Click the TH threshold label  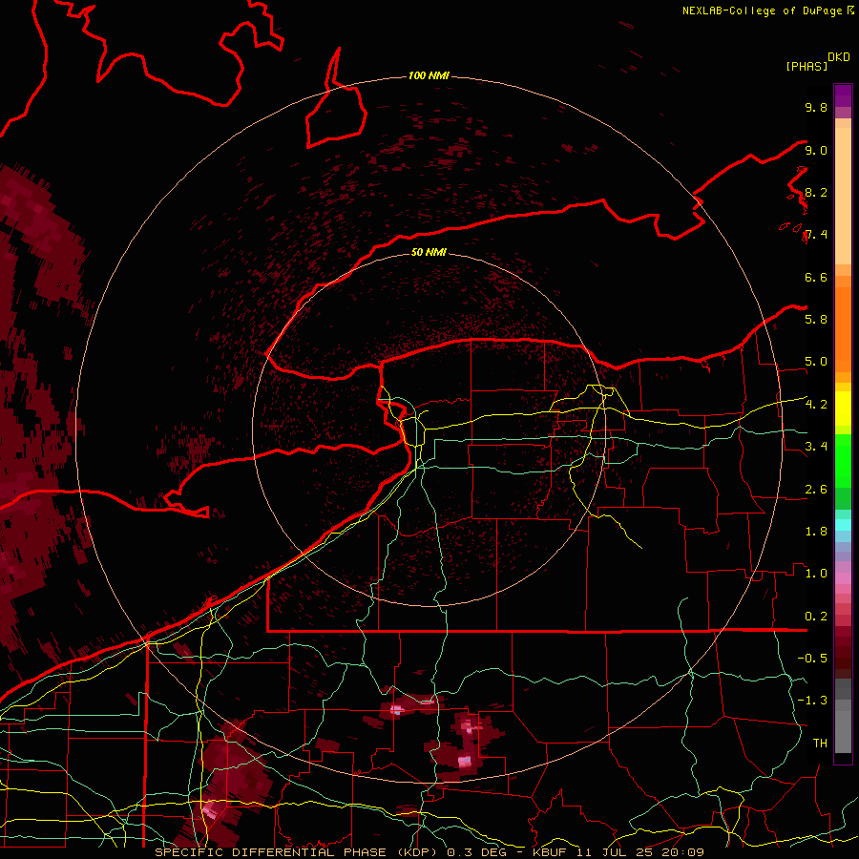[820, 743]
